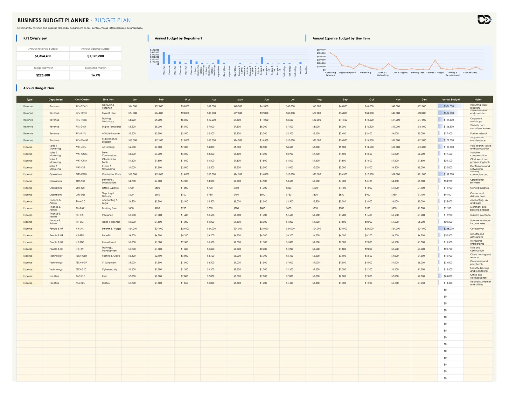Click the Annual Expense Budget by Line Item title
The image size is (509, 394).
point(341,38)
